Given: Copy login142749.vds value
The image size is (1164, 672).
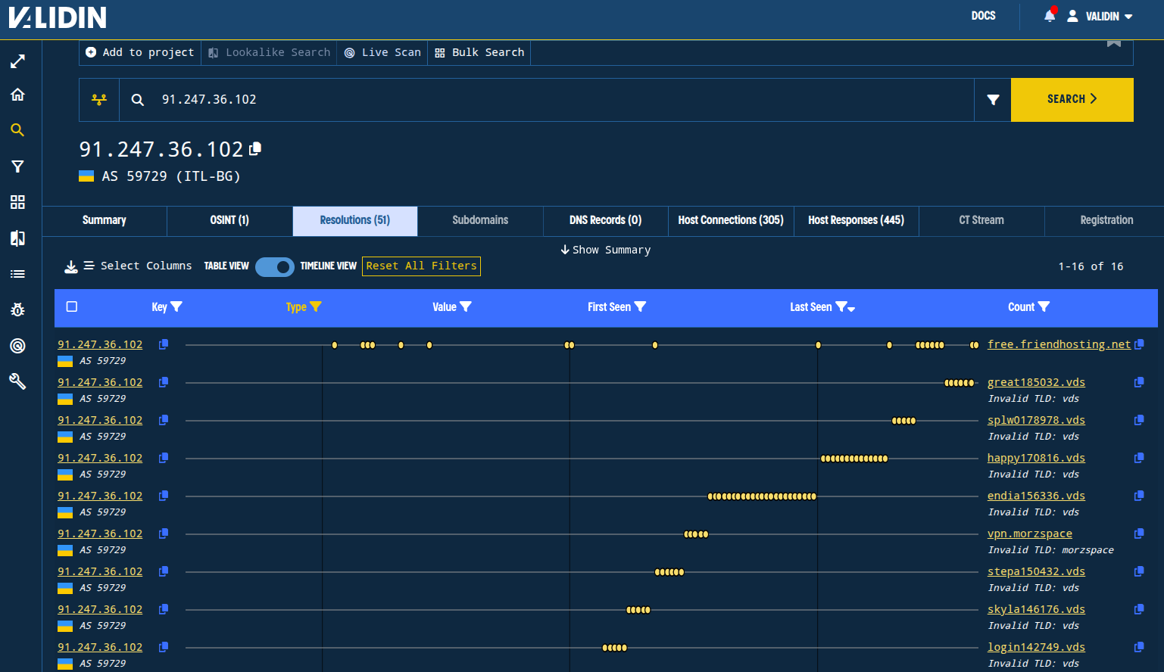Looking at the screenshot, I should [x=1139, y=647].
